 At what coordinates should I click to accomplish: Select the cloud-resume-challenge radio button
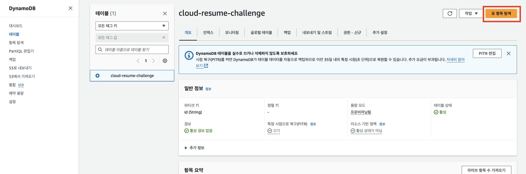point(98,76)
